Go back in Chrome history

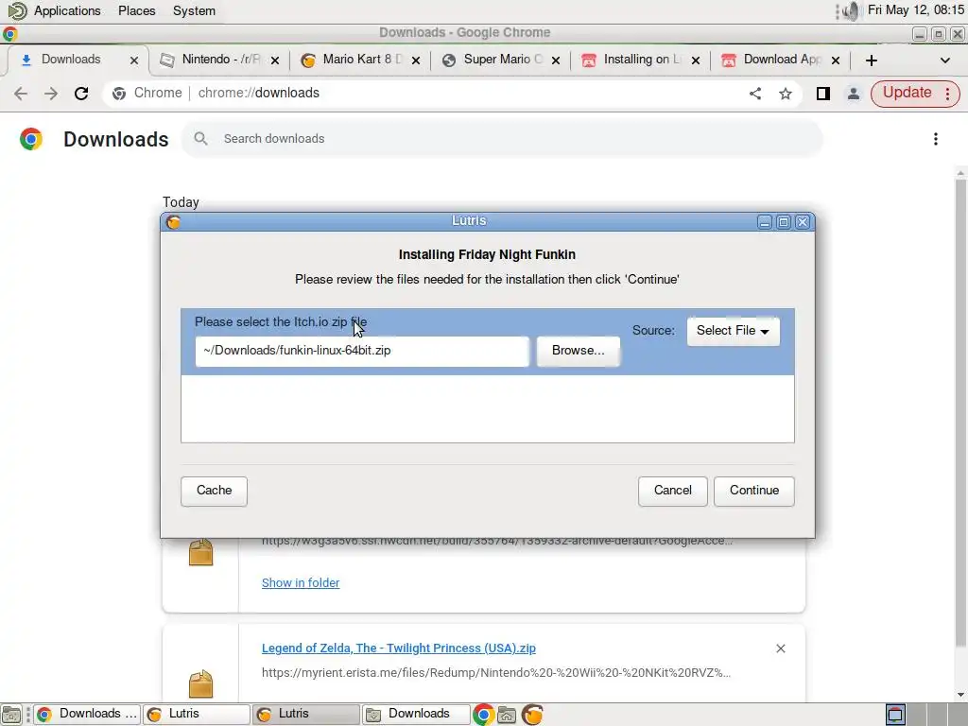[21, 94]
